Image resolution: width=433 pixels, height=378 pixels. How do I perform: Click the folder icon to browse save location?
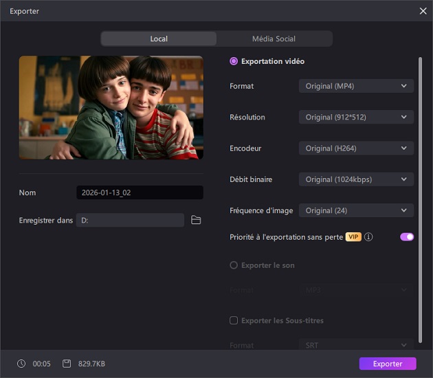tap(196, 220)
